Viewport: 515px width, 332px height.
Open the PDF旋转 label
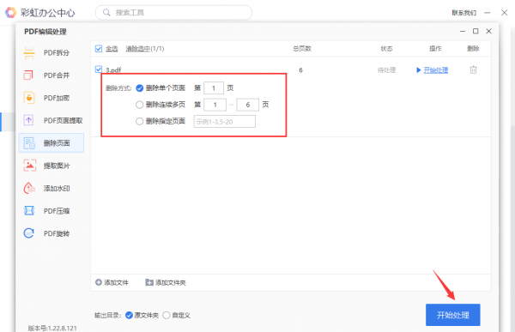57,233
